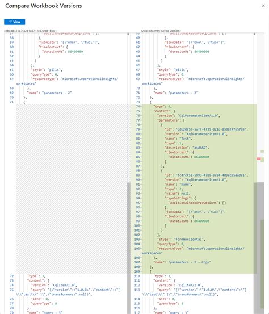The image size is (269, 314).
Task: Click added line 105 "resourceType" in right pane
Action: pos(194,251)
